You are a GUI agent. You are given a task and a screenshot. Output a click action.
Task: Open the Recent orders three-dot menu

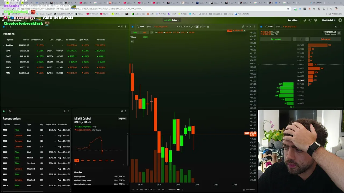tap(68, 111)
